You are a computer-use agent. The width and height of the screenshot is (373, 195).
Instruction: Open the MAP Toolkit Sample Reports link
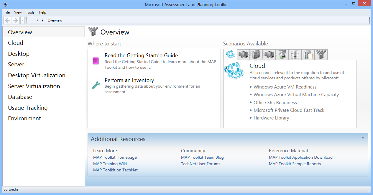(x=295, y=164)
